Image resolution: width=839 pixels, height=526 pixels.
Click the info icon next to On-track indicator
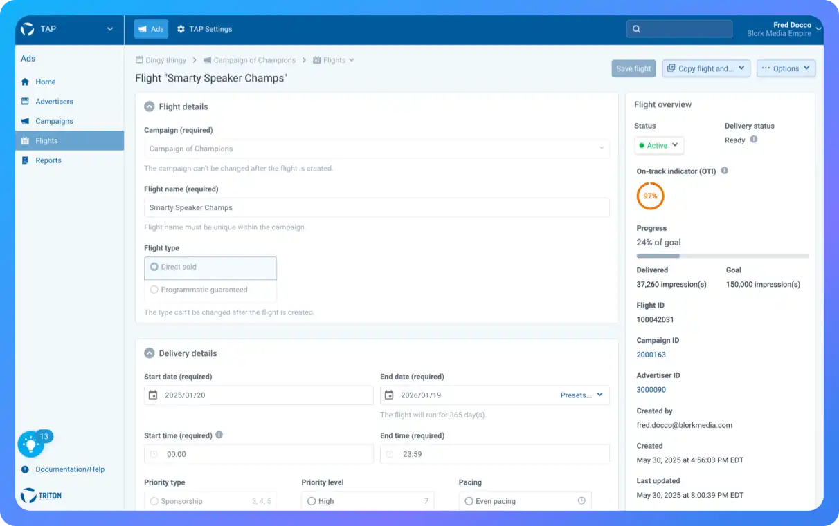[x=724, y=171]
